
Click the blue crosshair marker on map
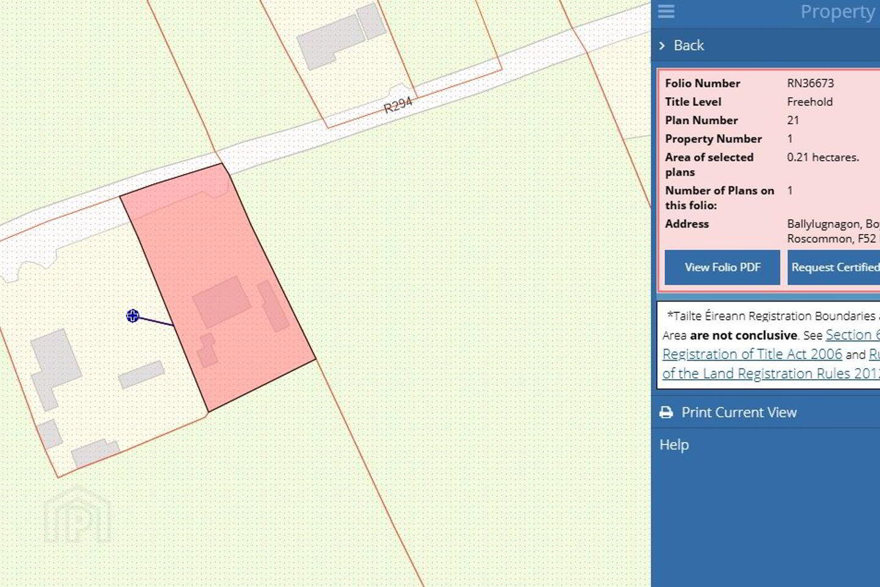(133, 316)
